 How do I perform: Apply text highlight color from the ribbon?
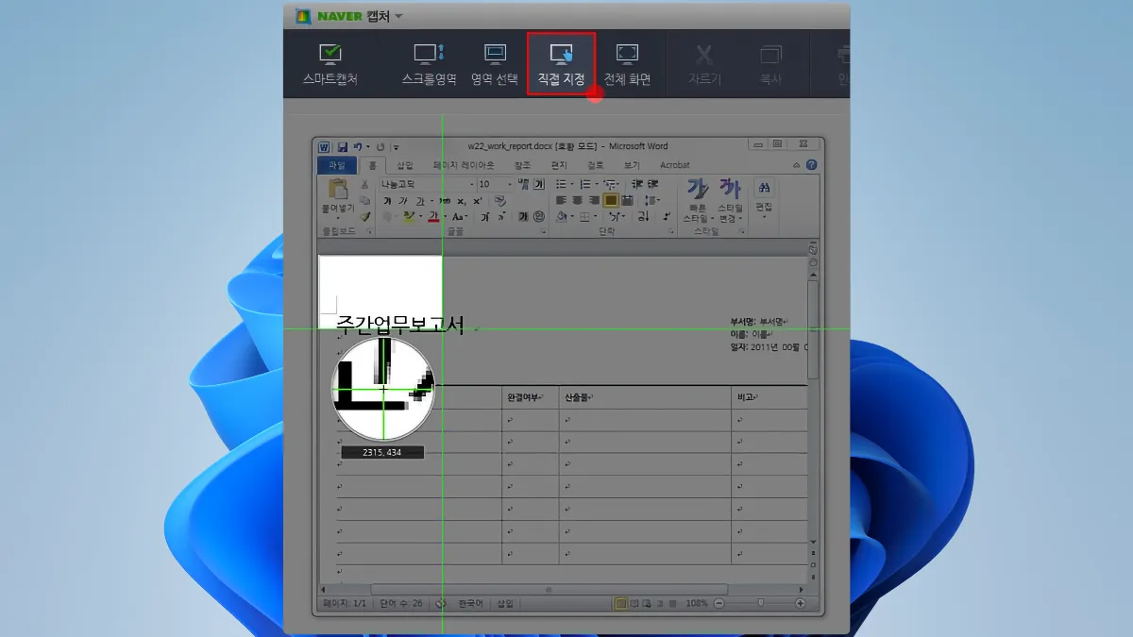coord(408,215)
